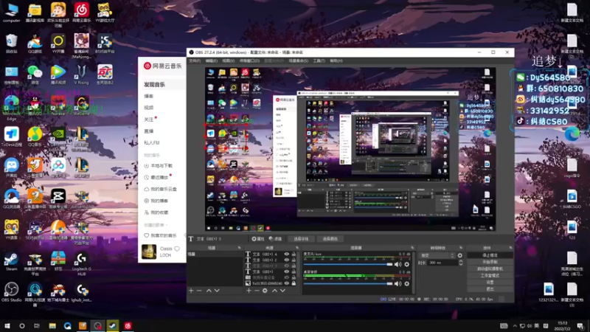Viewport: 590px width, 332px height.
Task: Open the 淡变 transition dropdown
Action: coord(437,255)
